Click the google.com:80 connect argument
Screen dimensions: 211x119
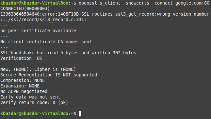pyautogui.click(x=192, y=3)
